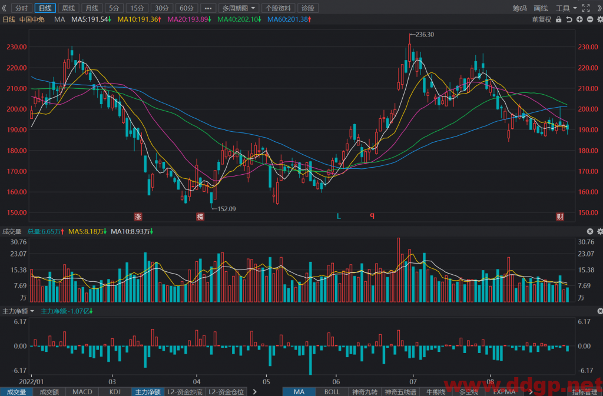Click the red q marker on chart
This screenshot has height=396, width=603.
pos(372,215)
